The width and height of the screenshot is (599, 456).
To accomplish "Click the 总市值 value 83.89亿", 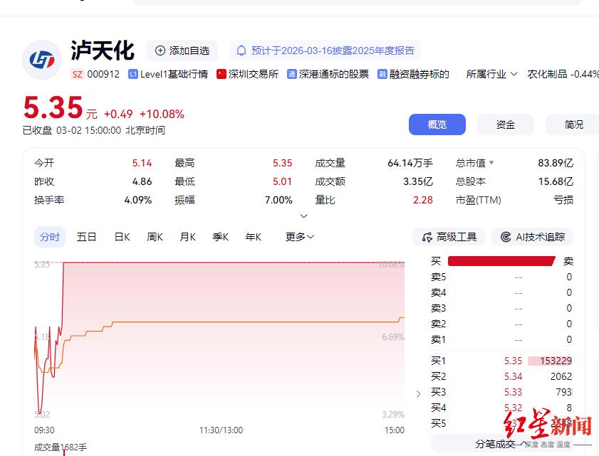I will tap(556, 163).
